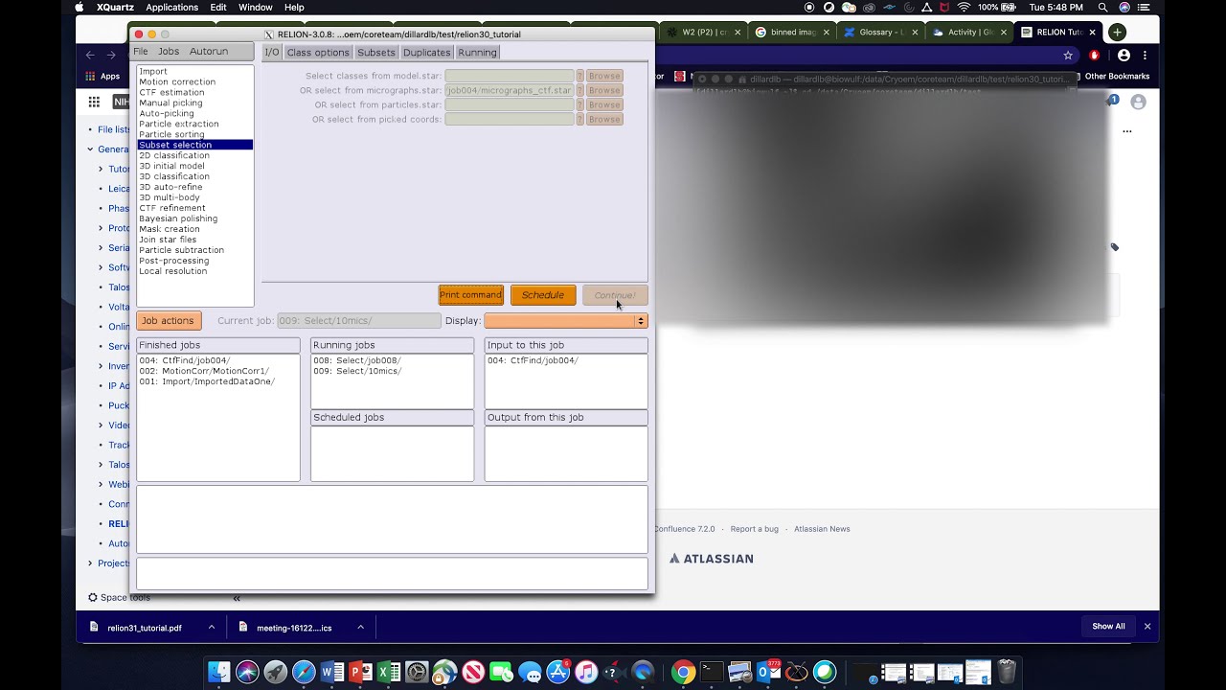Bookmark page with Chrome star icon

[x=1068, y=56]
